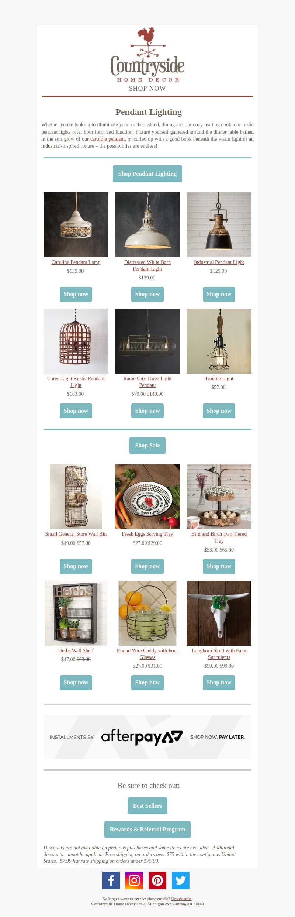The image size is (295, 917).
Task: Open the Twitter social icon
Action: coord(181,880)
